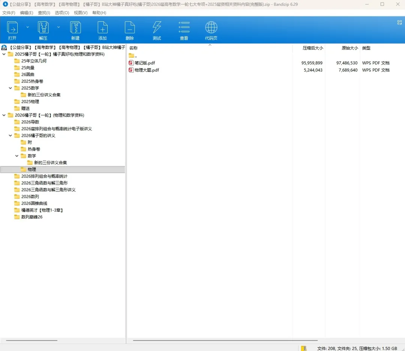Click the file list horizontal scrollbar

pyautogui.click(x=225, y=341)
